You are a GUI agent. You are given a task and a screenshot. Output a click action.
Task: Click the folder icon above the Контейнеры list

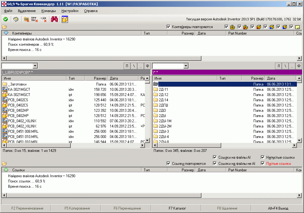4,27
